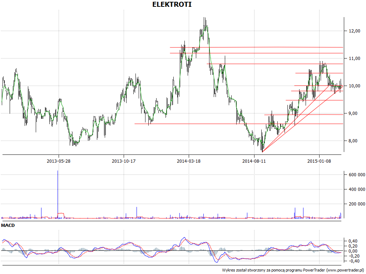Select the 2014-08-11 date label
366x274 pixels.
point(254,161)
